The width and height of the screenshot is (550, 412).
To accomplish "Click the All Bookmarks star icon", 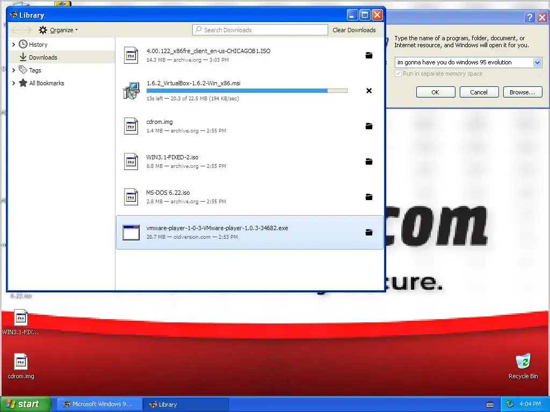I will point(23,83).
